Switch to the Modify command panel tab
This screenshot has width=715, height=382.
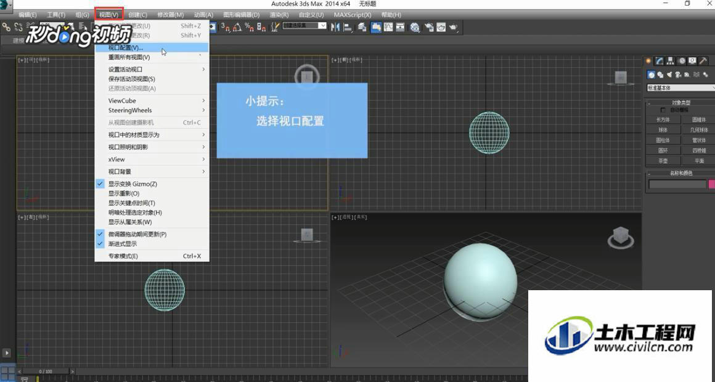pyautogui.click(x=660, y=60)
